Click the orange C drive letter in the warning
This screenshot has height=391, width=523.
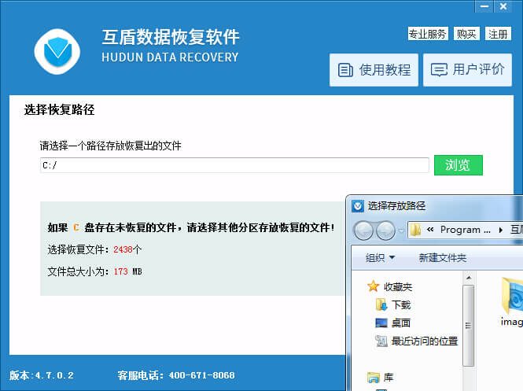point(76,227)
